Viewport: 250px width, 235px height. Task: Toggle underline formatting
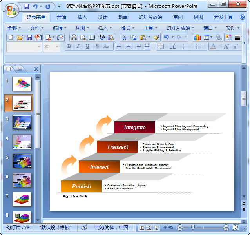[x=87, y=46]
